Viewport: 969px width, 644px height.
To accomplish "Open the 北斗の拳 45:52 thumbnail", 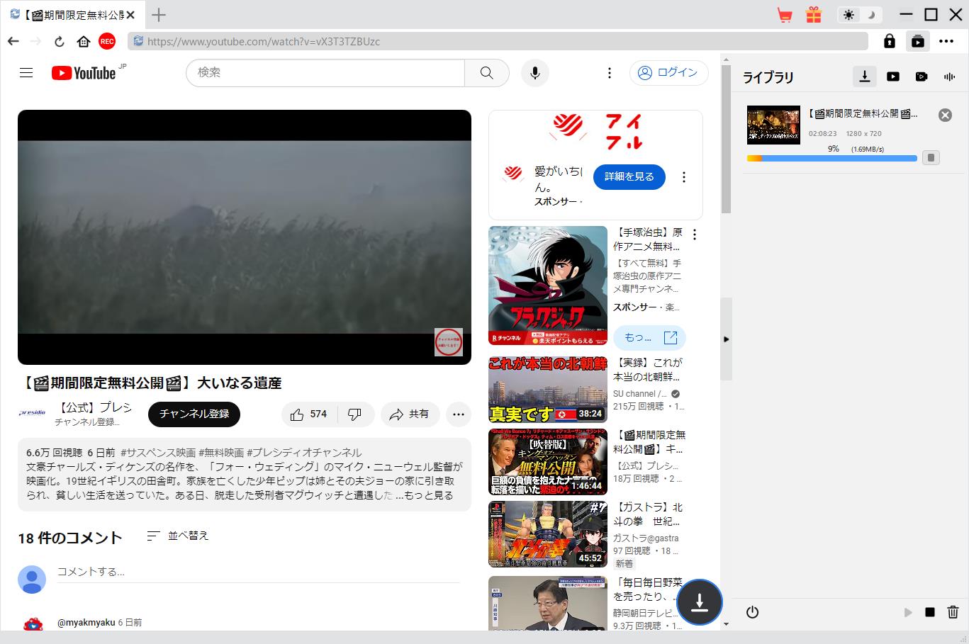I will (x=548, y=534).
